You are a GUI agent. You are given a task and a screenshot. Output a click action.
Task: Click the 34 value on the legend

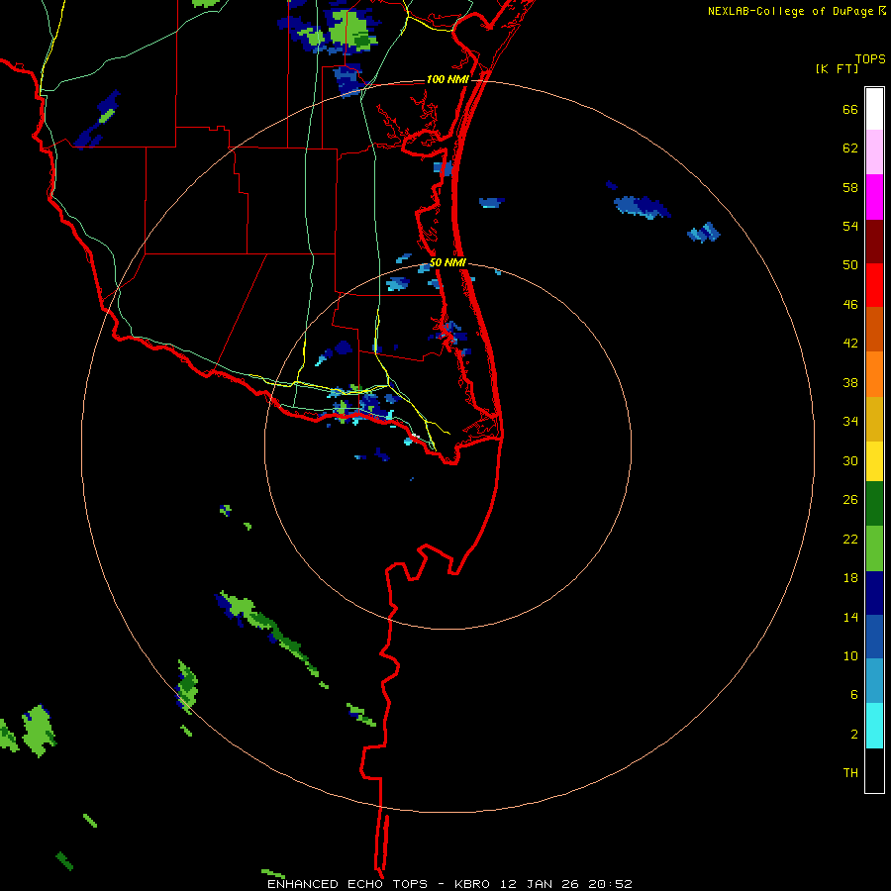pyautogui.click(x=850, y=421)
